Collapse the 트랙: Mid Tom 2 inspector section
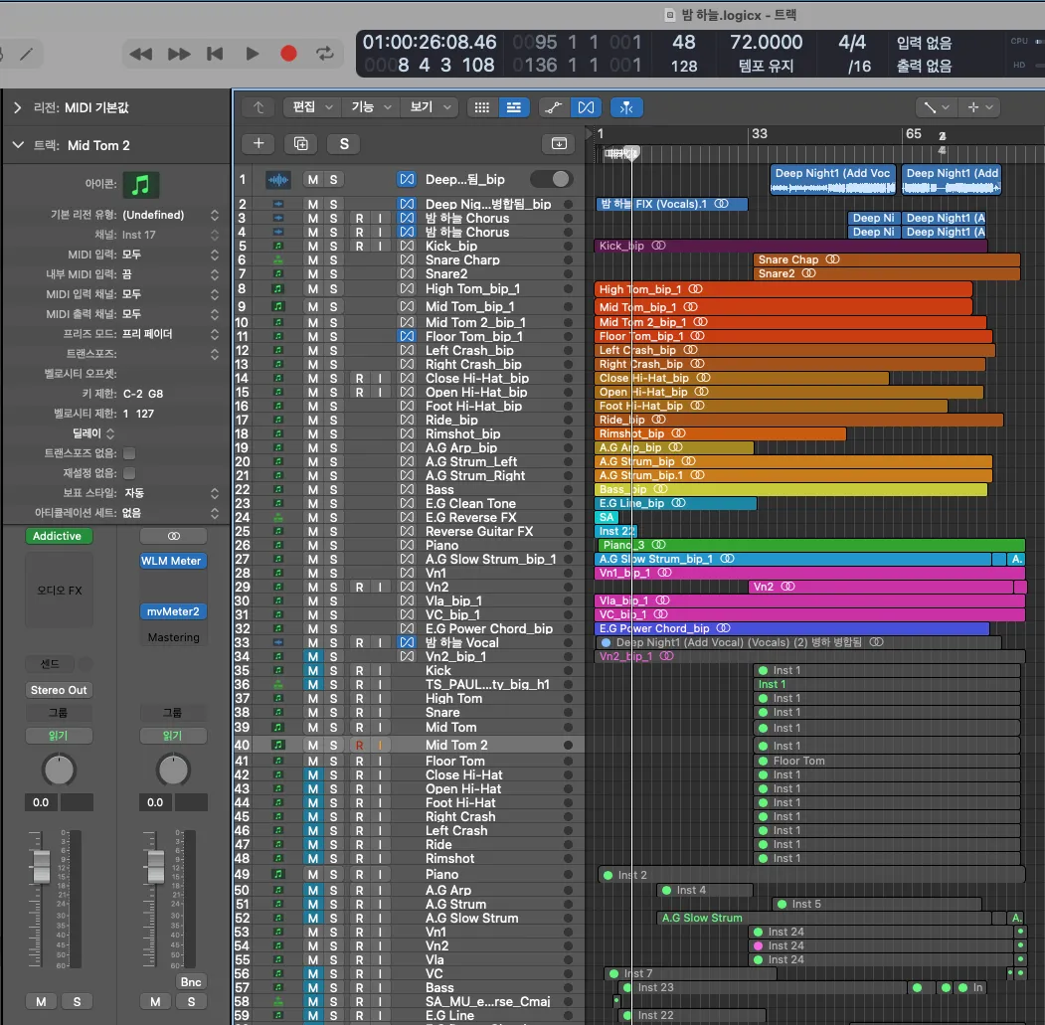The height and width of the screenshot is (1025, 1045). [18, 144]
